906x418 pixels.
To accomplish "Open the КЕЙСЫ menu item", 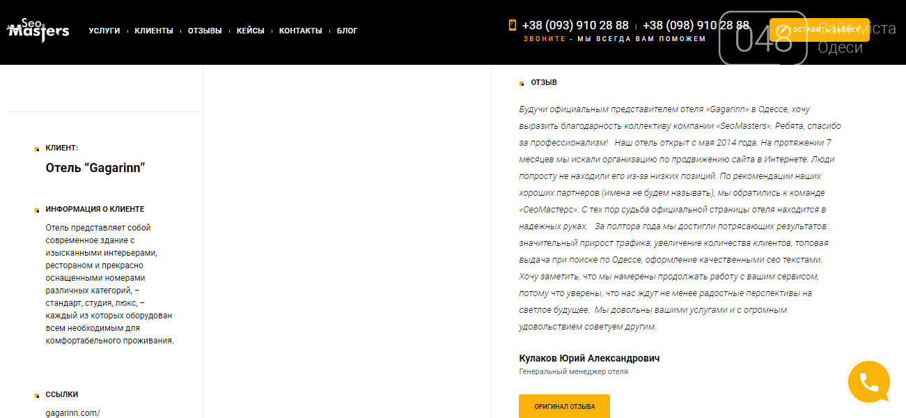I will [x=251, y=31].
